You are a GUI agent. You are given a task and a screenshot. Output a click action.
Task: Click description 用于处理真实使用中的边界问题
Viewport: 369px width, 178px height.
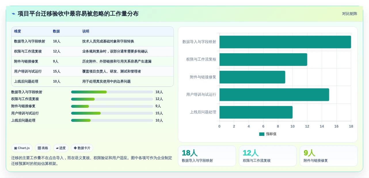point(106,81)
